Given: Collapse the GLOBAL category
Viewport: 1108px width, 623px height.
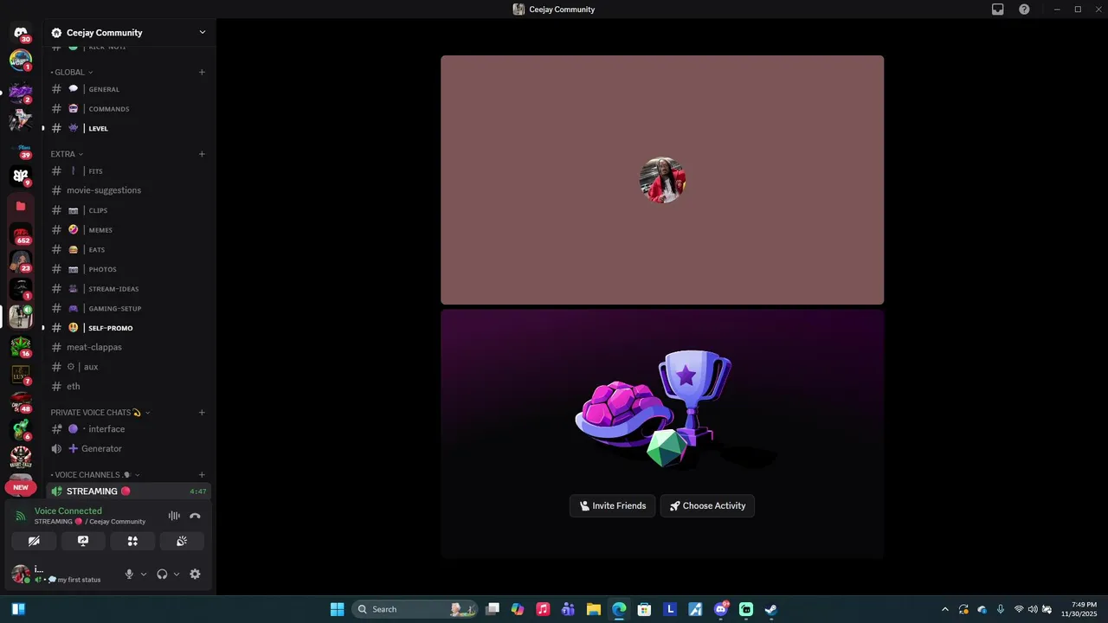Looking at the screenshot, I should point(72,72).
